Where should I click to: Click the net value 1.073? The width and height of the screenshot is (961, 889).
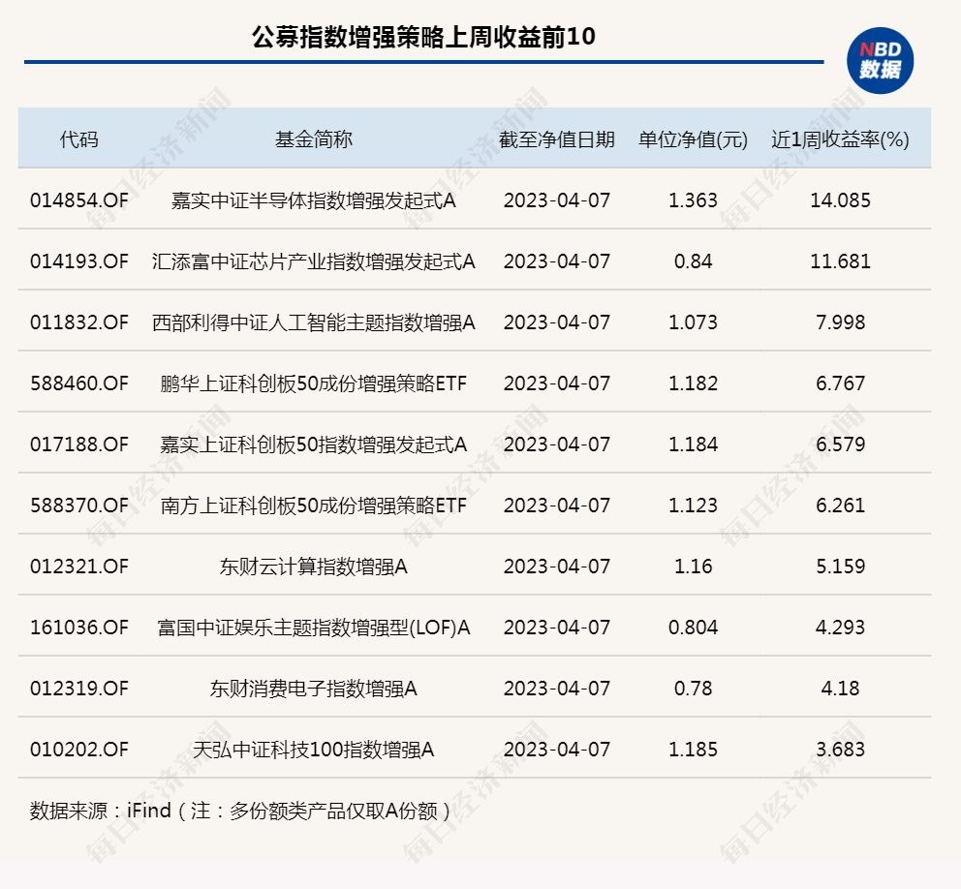[x=693, y=322]
